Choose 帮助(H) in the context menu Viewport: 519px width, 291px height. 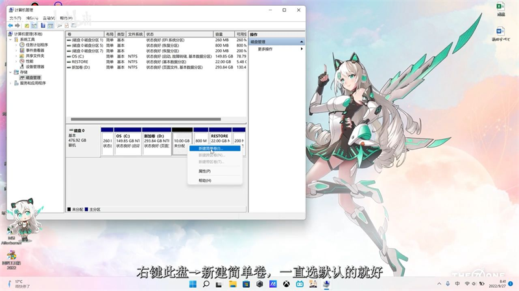click(215, 180)
